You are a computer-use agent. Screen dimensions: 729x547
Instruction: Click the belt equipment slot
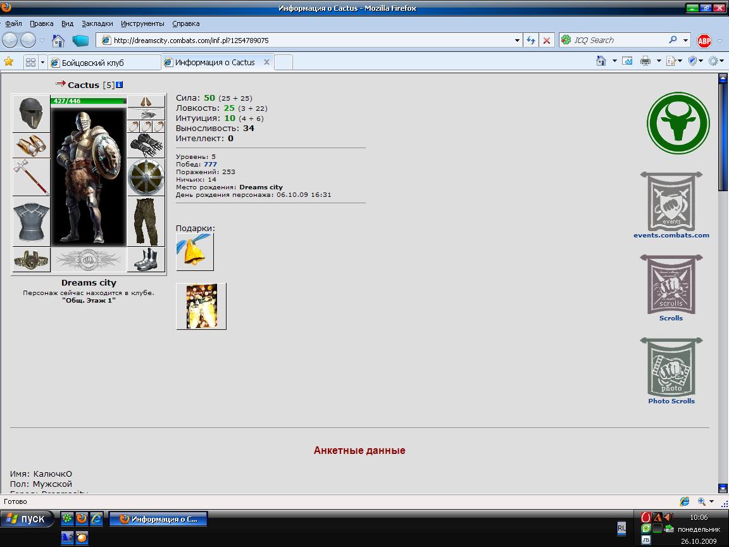coord(31,260)
